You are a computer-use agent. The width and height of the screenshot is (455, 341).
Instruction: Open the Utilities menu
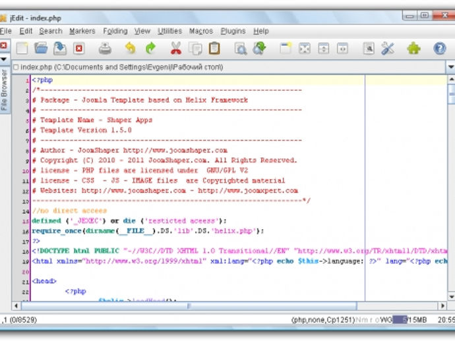coord(169,31)
